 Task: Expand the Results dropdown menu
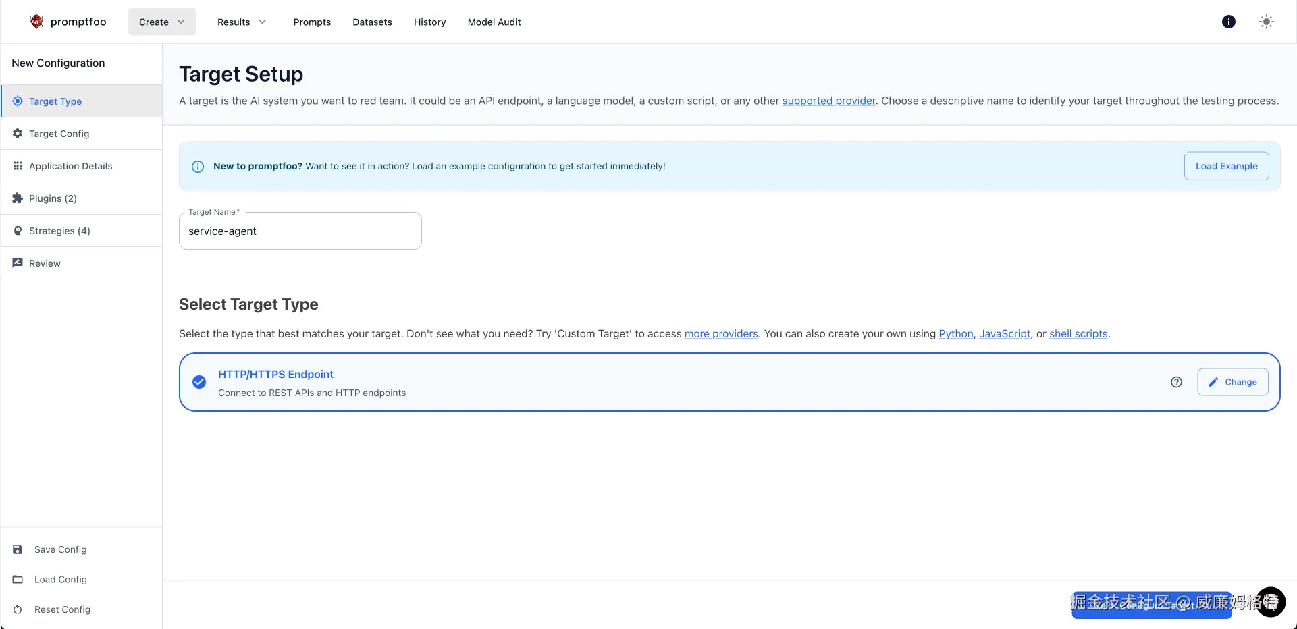pos(241,22)
